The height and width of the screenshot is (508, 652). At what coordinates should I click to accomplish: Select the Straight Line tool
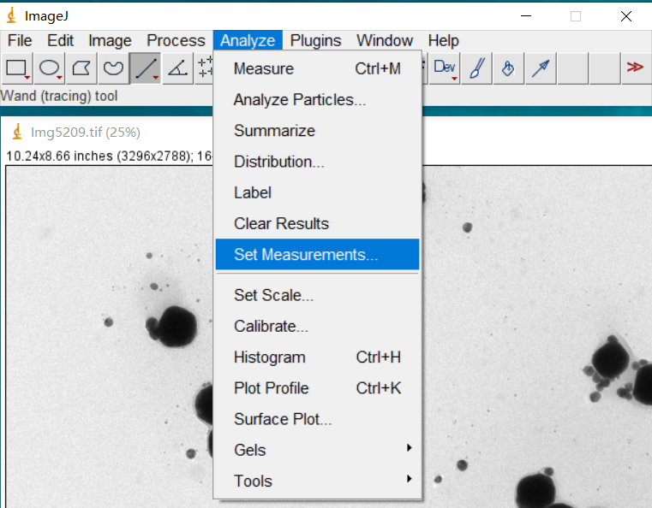coord(145,68)
